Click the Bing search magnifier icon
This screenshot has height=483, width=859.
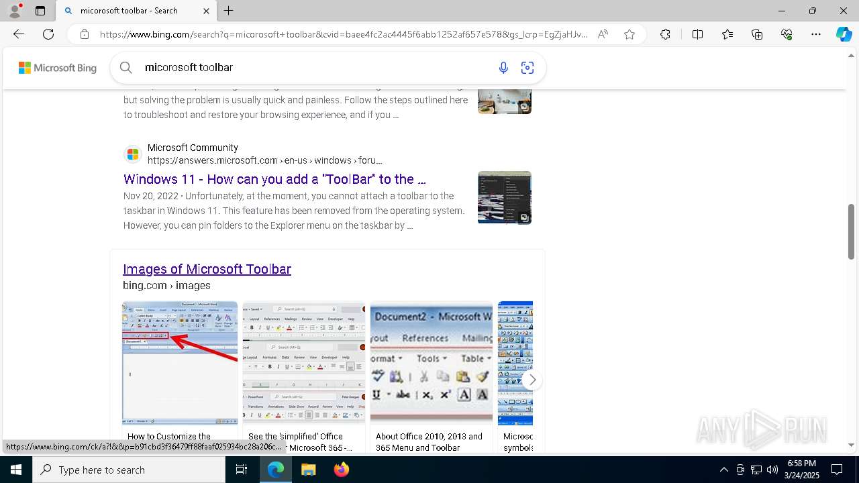[x=126, y=67]
